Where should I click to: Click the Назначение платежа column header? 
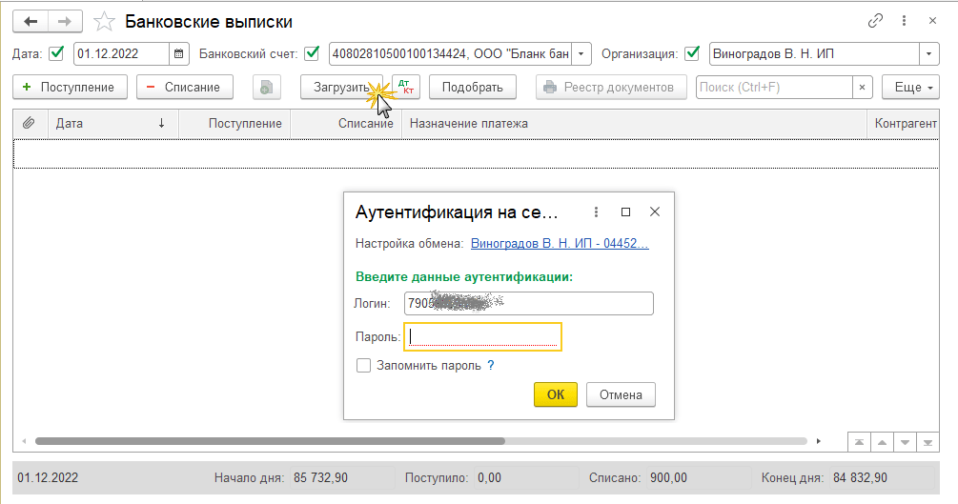click(634, 124)
